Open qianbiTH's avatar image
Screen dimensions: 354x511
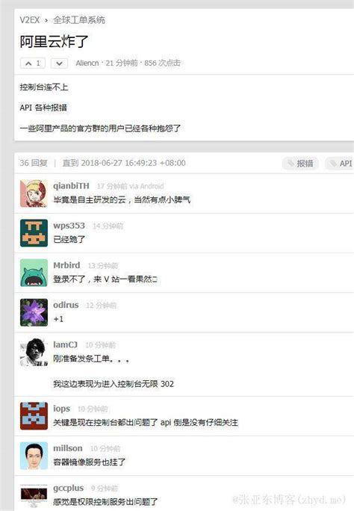point(34,193)
